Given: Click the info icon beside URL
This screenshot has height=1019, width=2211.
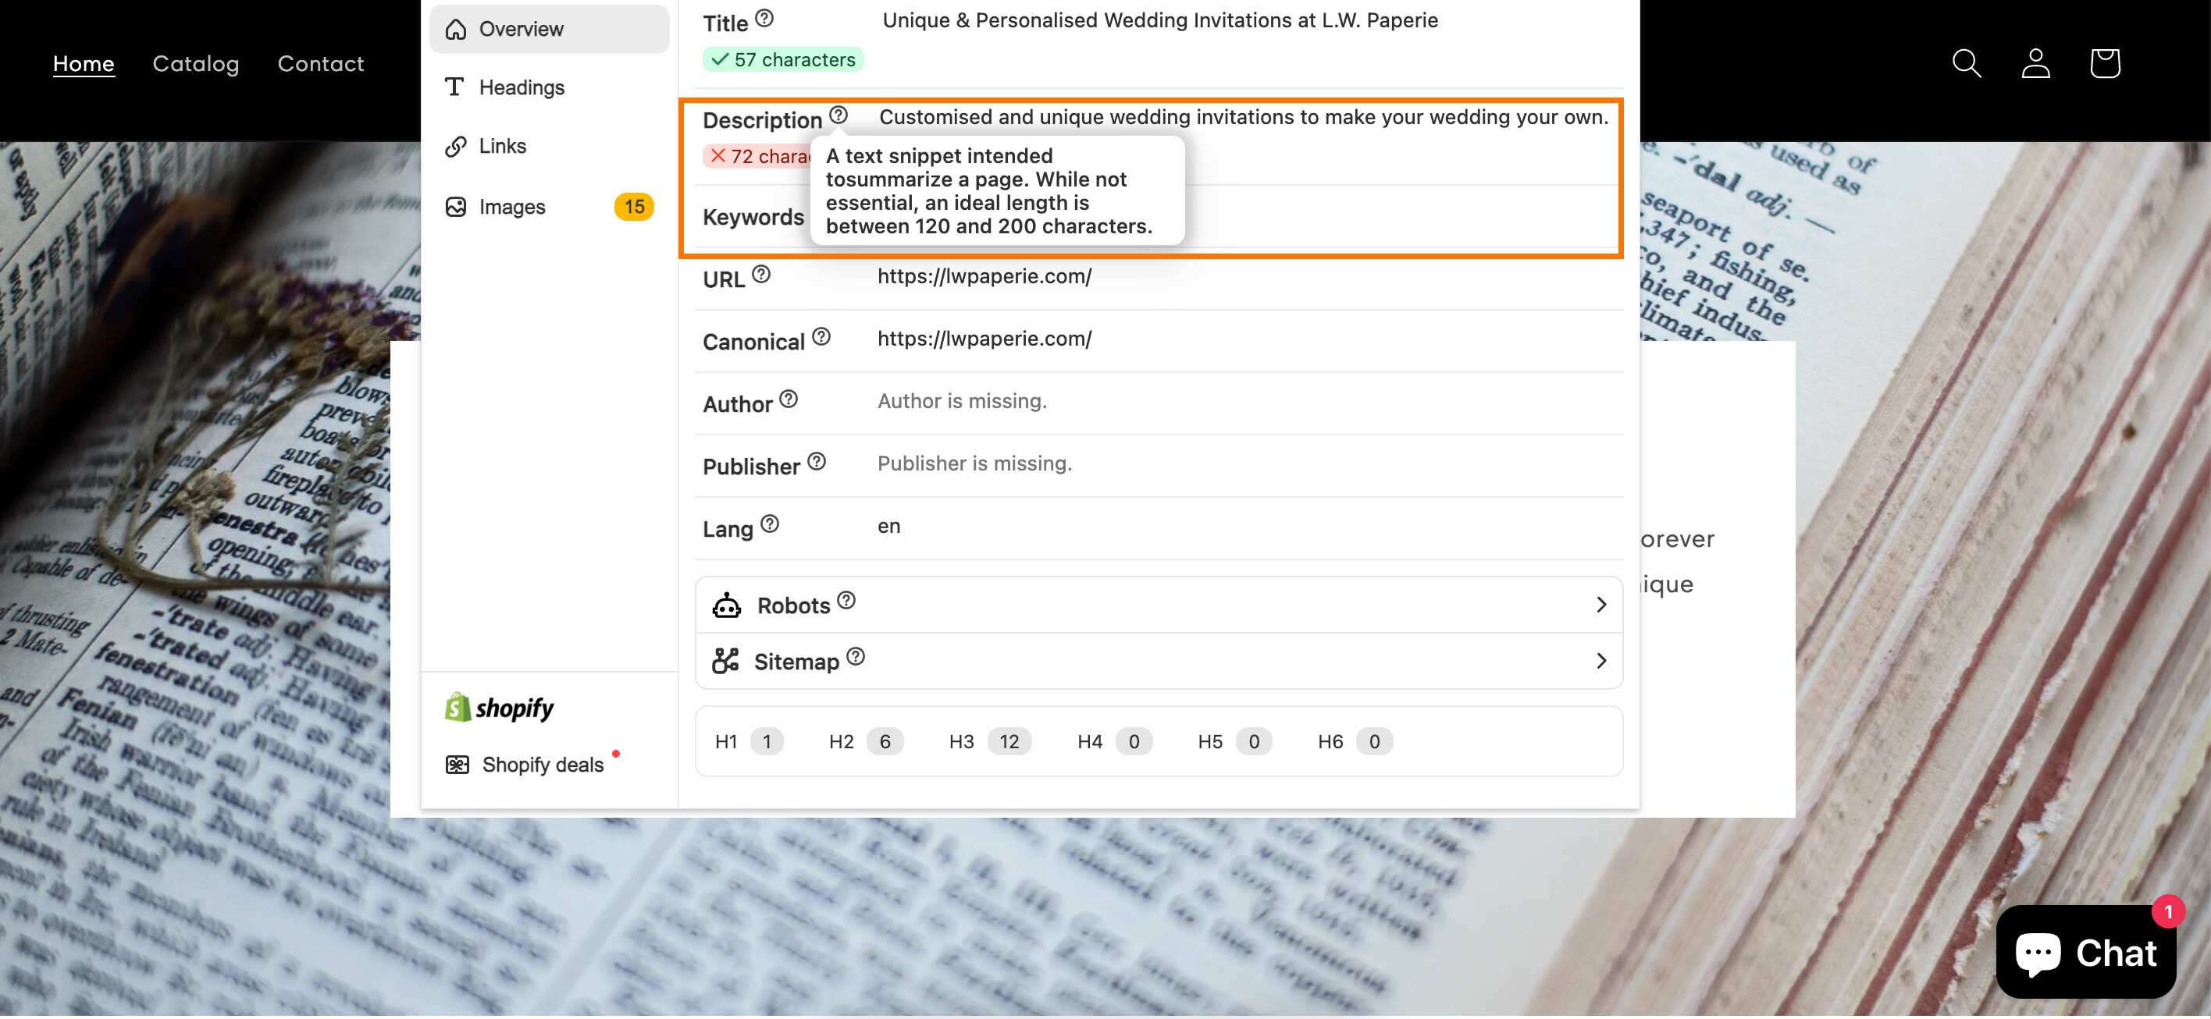Looking at the screenshot, I should [760, 275].
